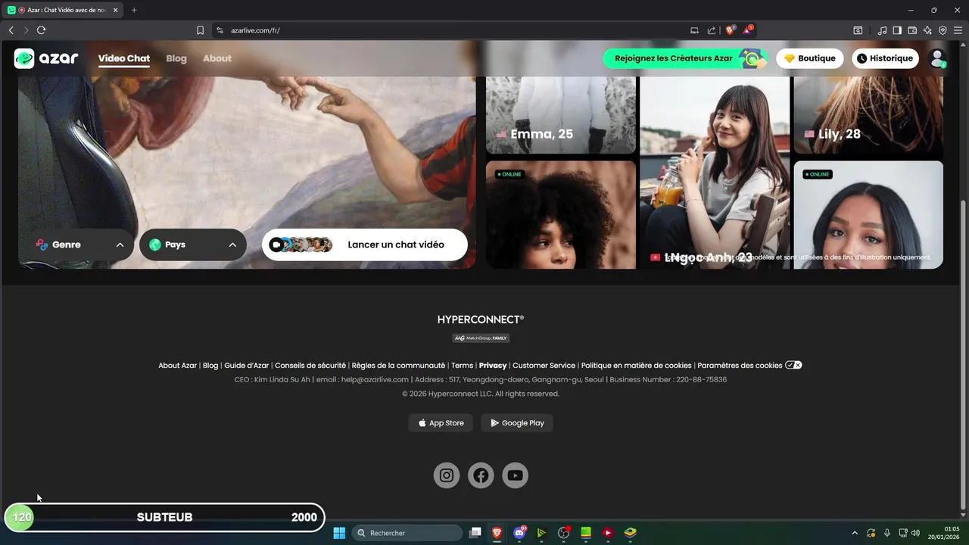The image size is (969, 545).
Task: Open the Brave playlist music icon
Action: pyautogui.click(x=882, y=30)
